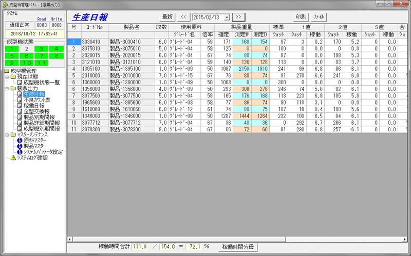Screen dimensions: 411x256
Task: Click the システムログ確認 warning icon
Action: point(13,157)
